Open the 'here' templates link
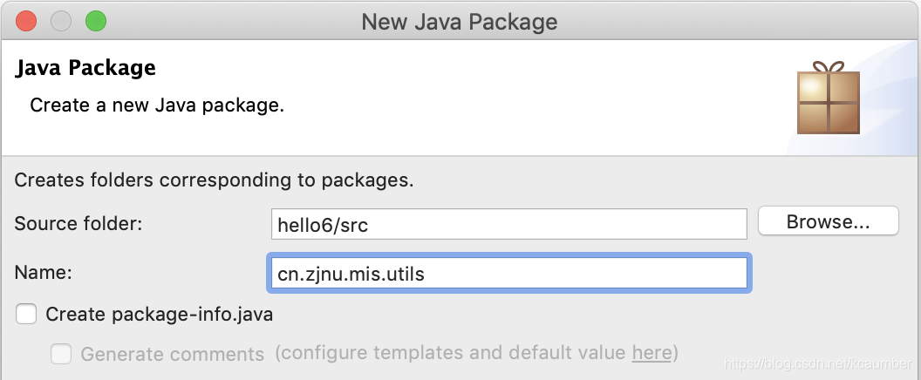Image resolution: width=921 pixels, height=380 pixels. click(652, 353)
